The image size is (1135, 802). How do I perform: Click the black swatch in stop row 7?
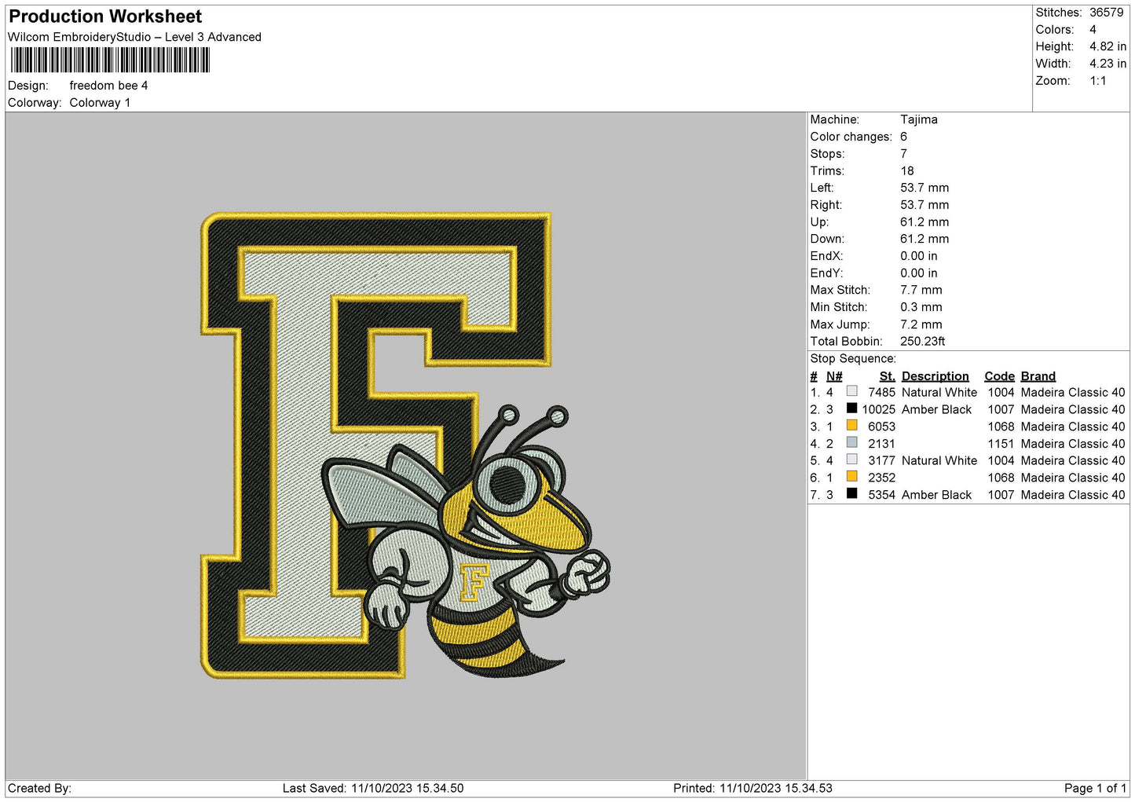tap(851, 493)
